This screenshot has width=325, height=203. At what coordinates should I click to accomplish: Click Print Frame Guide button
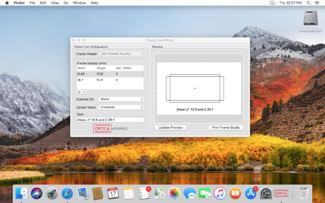[225, 127]
